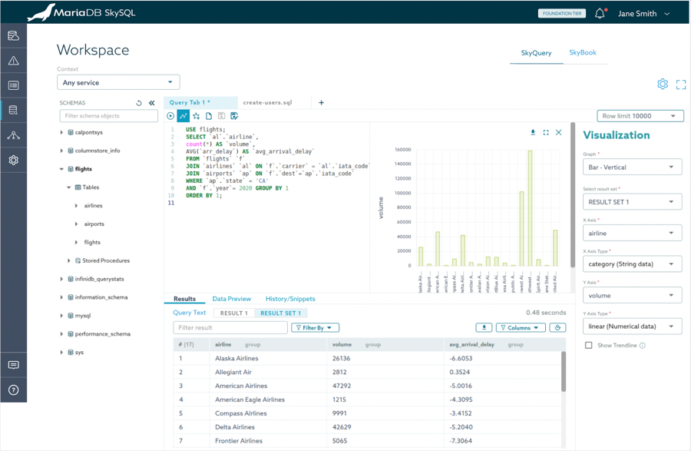691x451 pixels.
Task: Open the create-users.sql query tab
Action: click(267, 103)
